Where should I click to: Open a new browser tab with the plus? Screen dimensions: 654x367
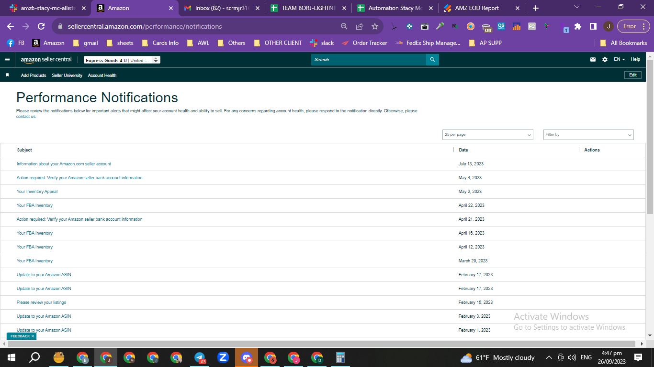coord(536,8)
